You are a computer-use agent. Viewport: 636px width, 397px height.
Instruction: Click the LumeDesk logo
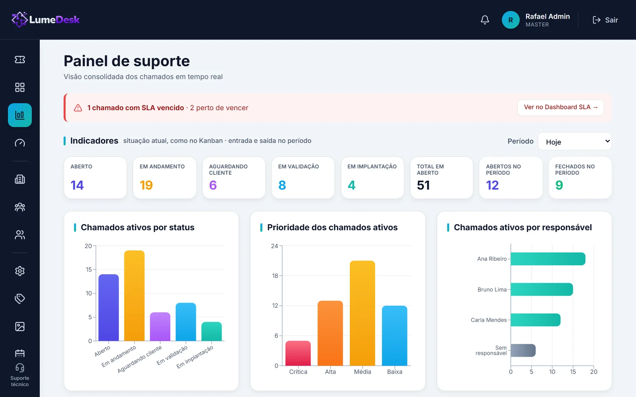coord(46,19)
